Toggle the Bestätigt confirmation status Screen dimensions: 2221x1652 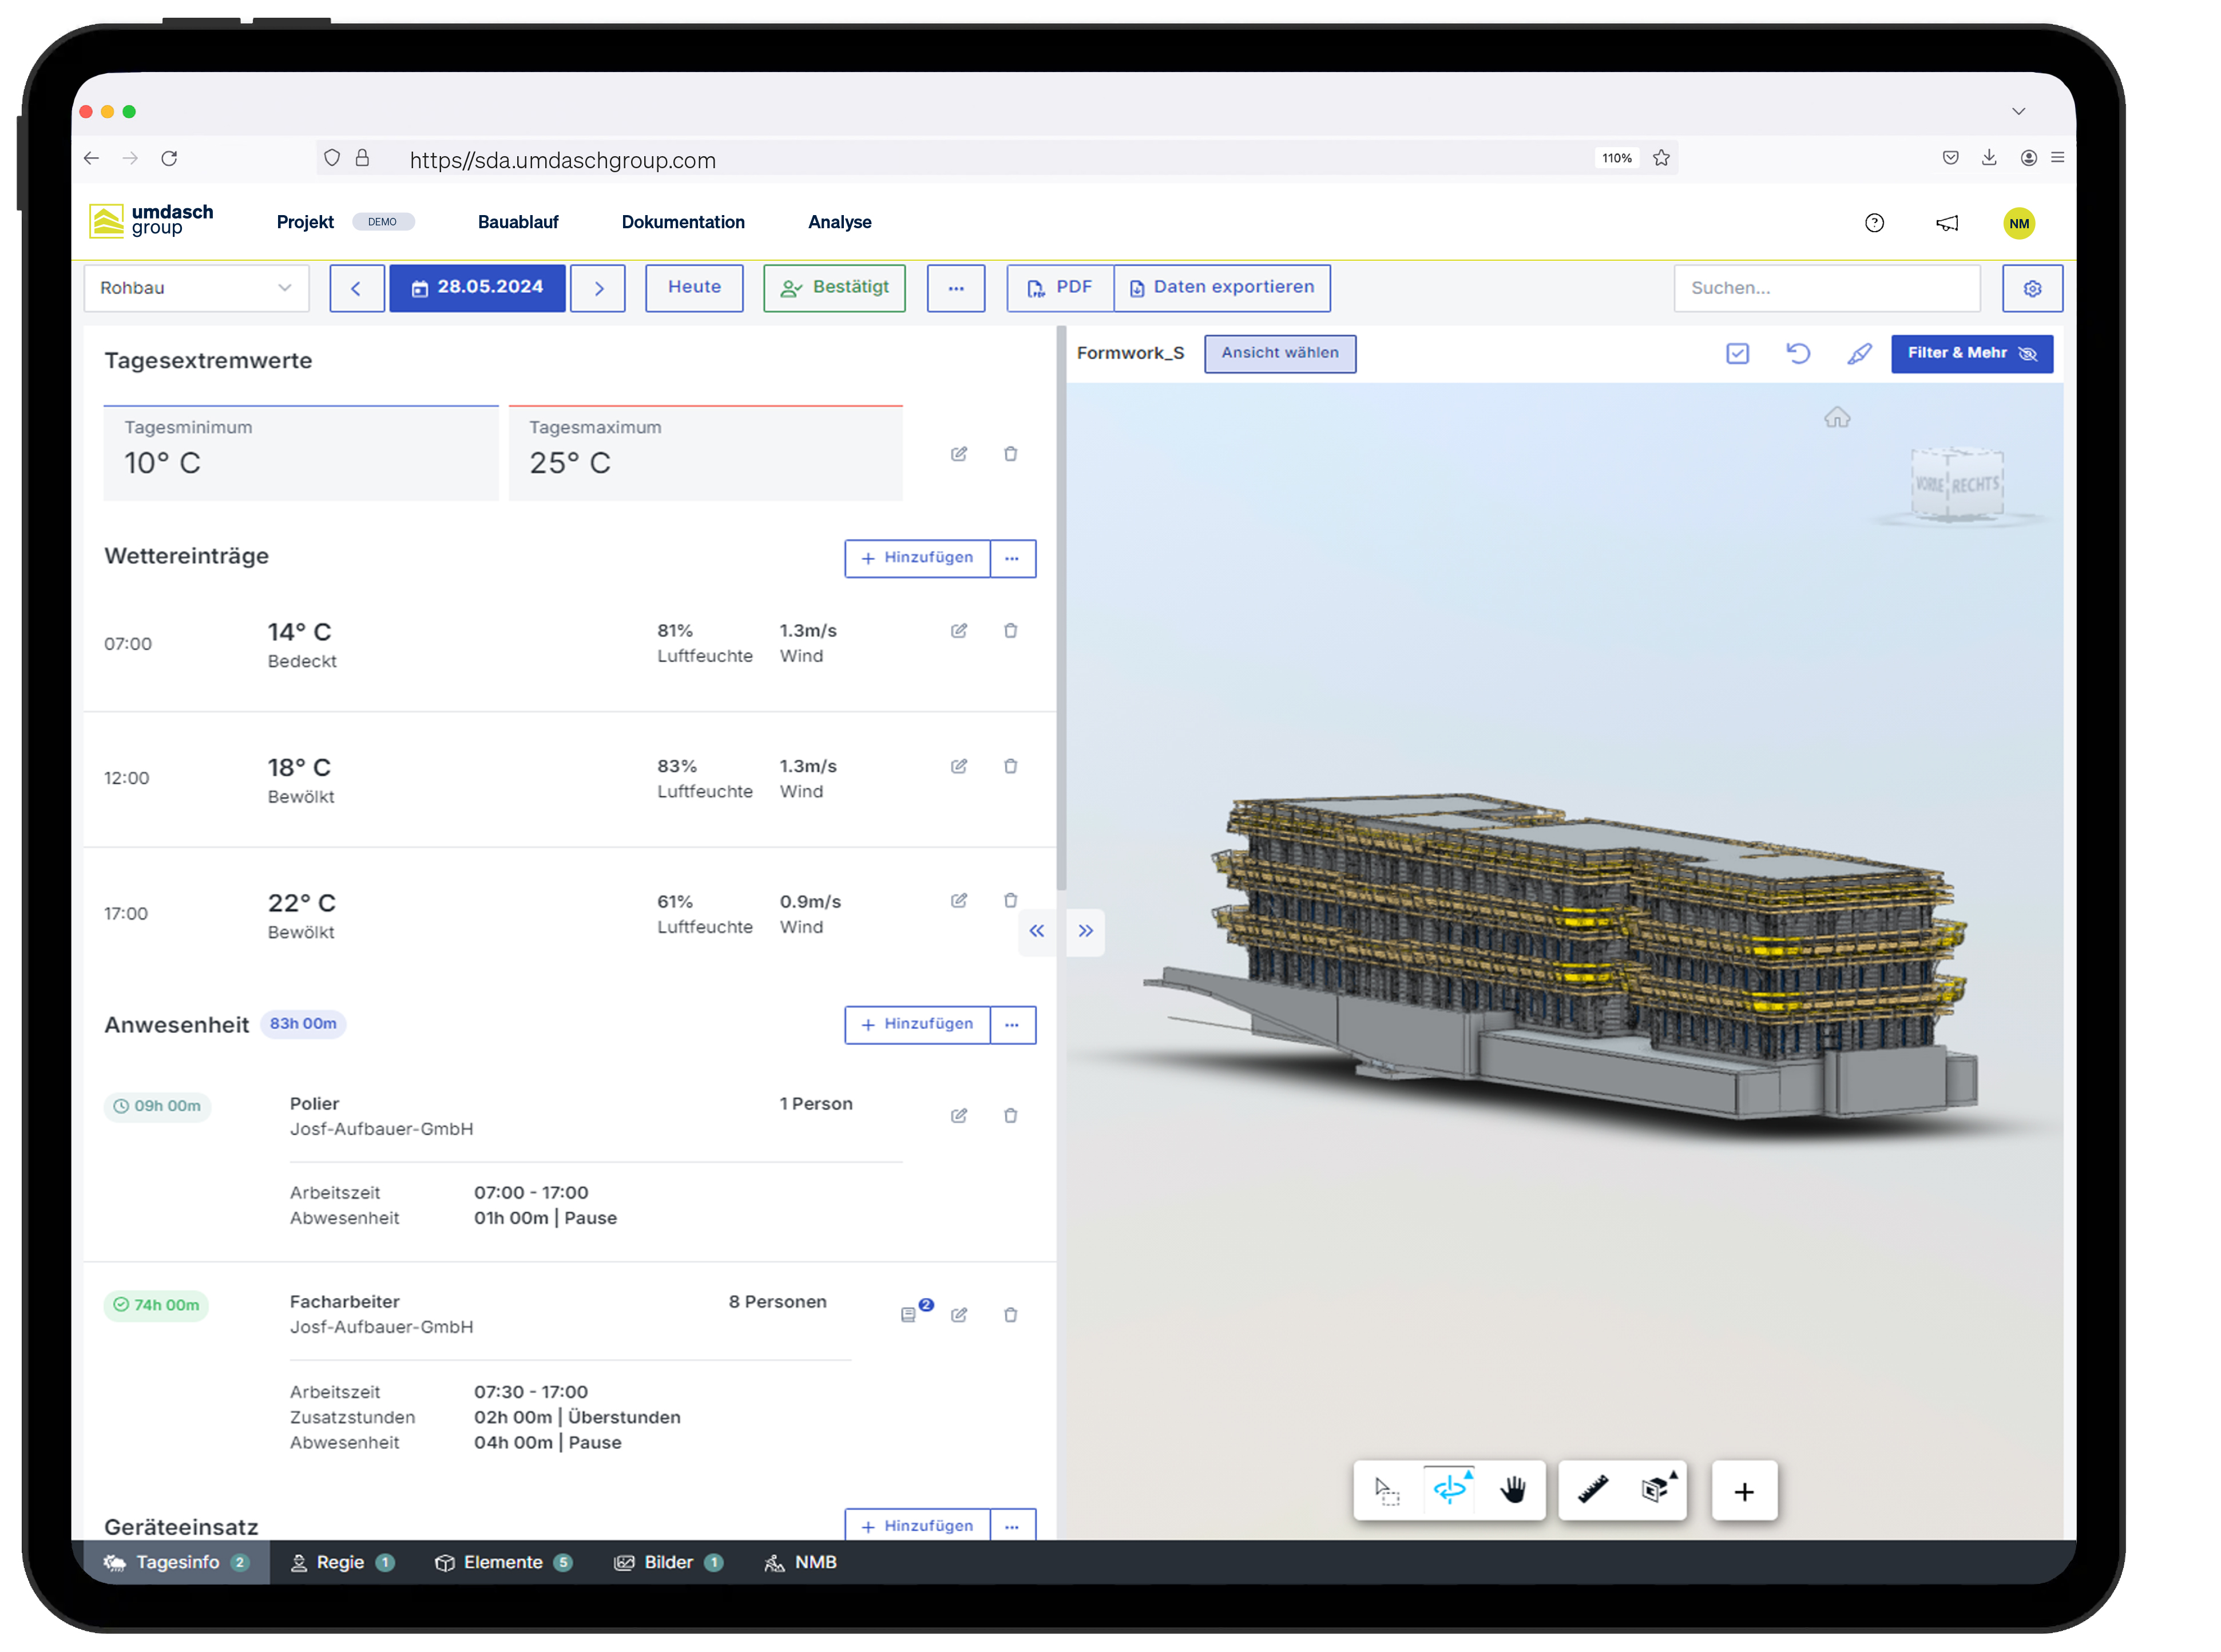834,287
